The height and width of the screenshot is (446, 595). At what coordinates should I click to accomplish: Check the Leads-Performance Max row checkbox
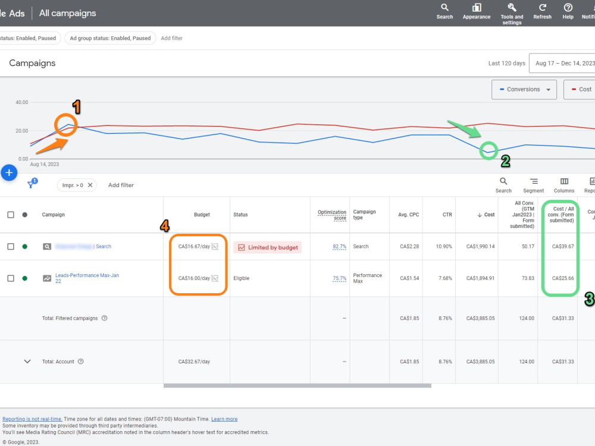pos(11,278)
